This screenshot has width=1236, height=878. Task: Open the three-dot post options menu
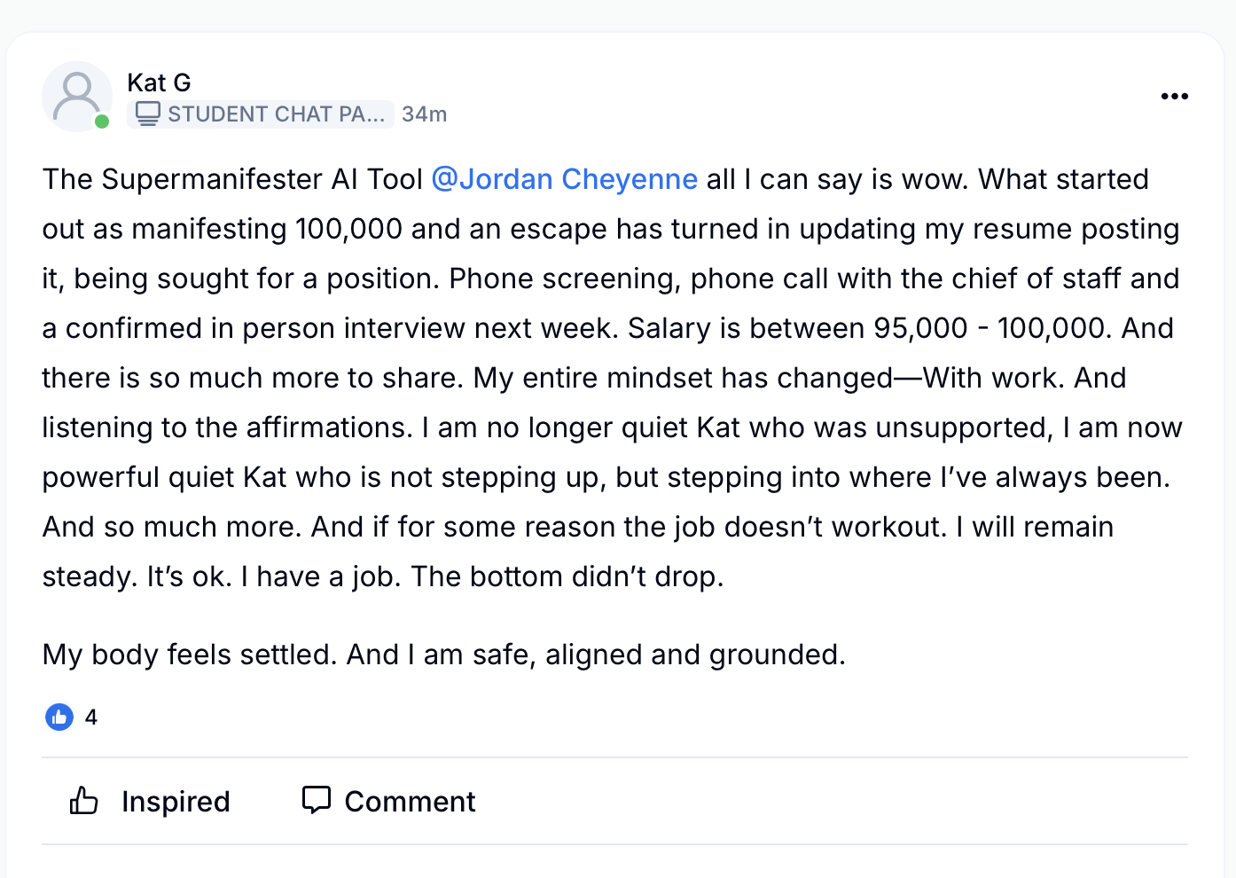pyautogui.click(x=1174, y=97)
